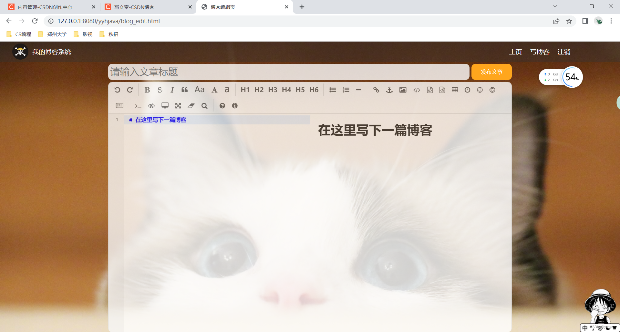Open the 郑州大学 bookmark folder
The width and height of the screenshot is (620, 332).
click(x=52, y=34)
